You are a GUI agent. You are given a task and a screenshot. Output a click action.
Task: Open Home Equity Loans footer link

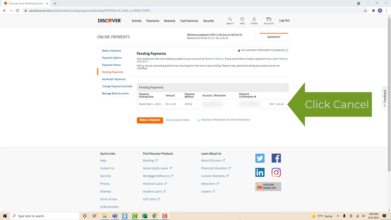point(157,168)
